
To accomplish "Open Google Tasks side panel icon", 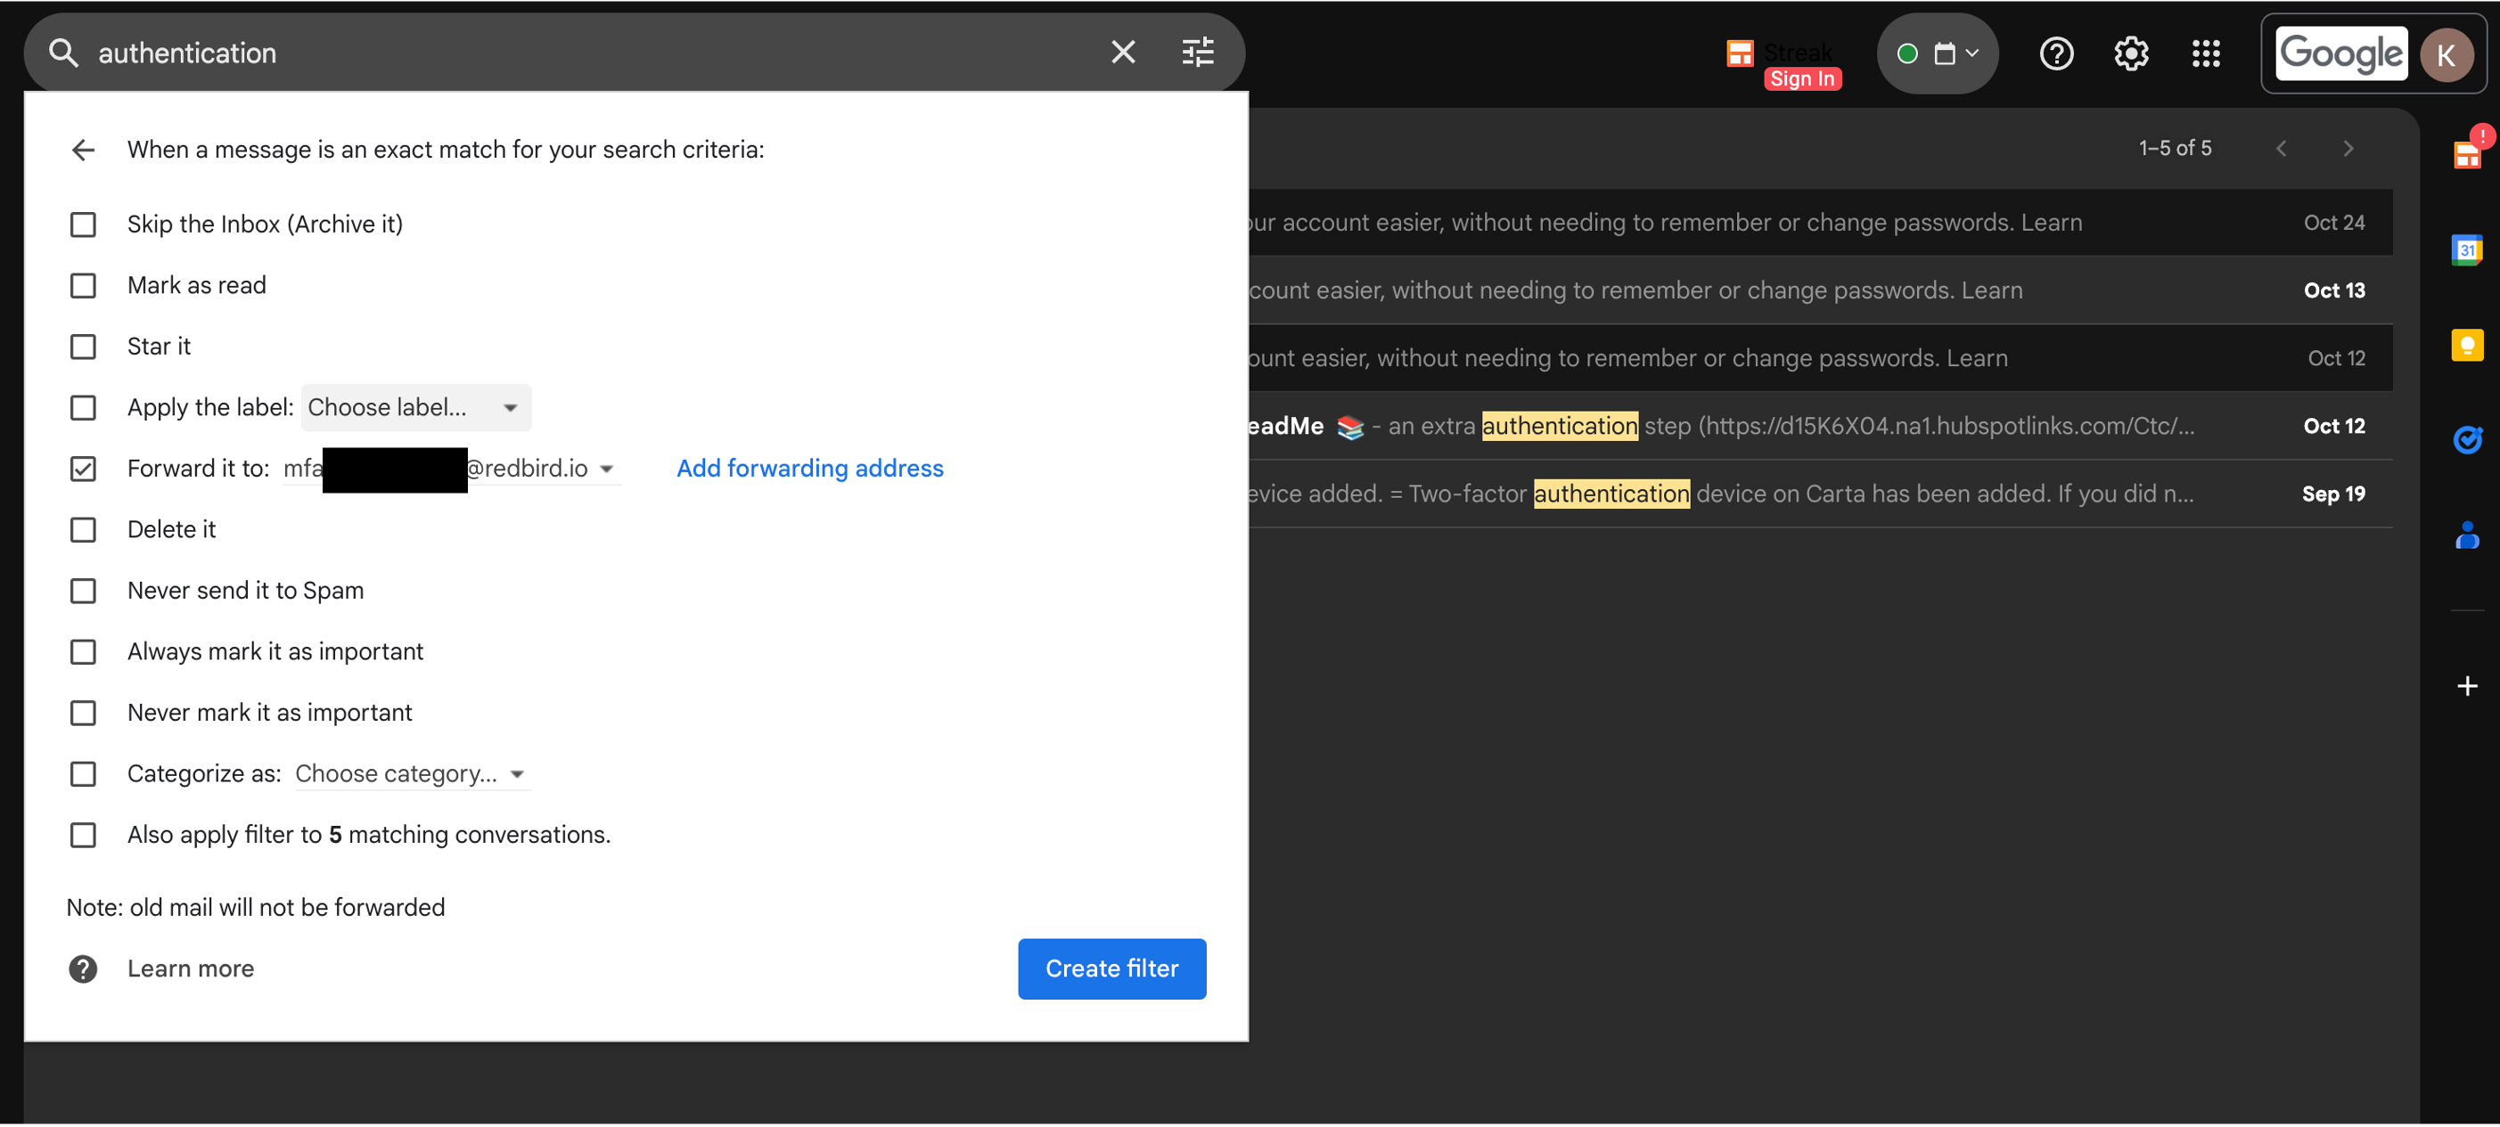I will [x=2466, y=440].
